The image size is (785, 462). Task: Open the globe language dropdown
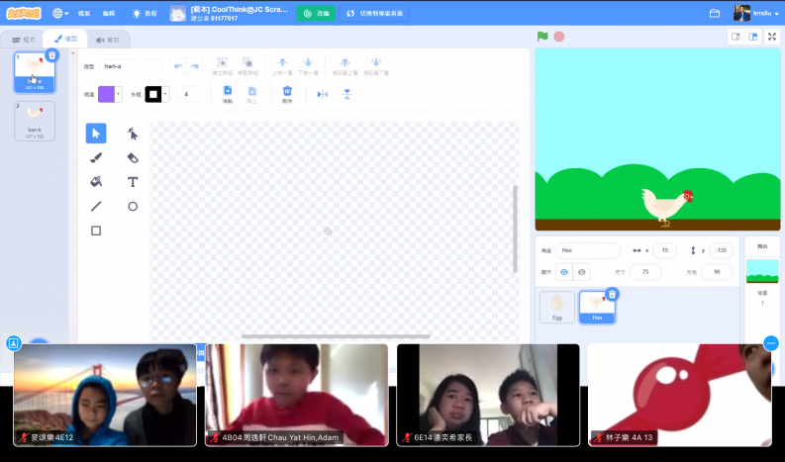click(61, 13)
